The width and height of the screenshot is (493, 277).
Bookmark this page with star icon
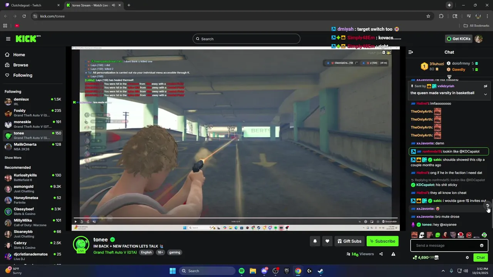click(428, 16)
